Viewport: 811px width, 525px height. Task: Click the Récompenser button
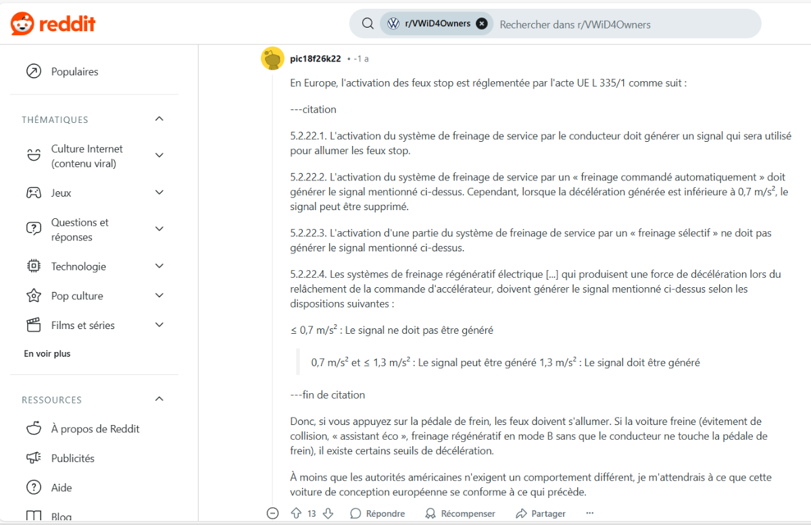tap(460, 514)
